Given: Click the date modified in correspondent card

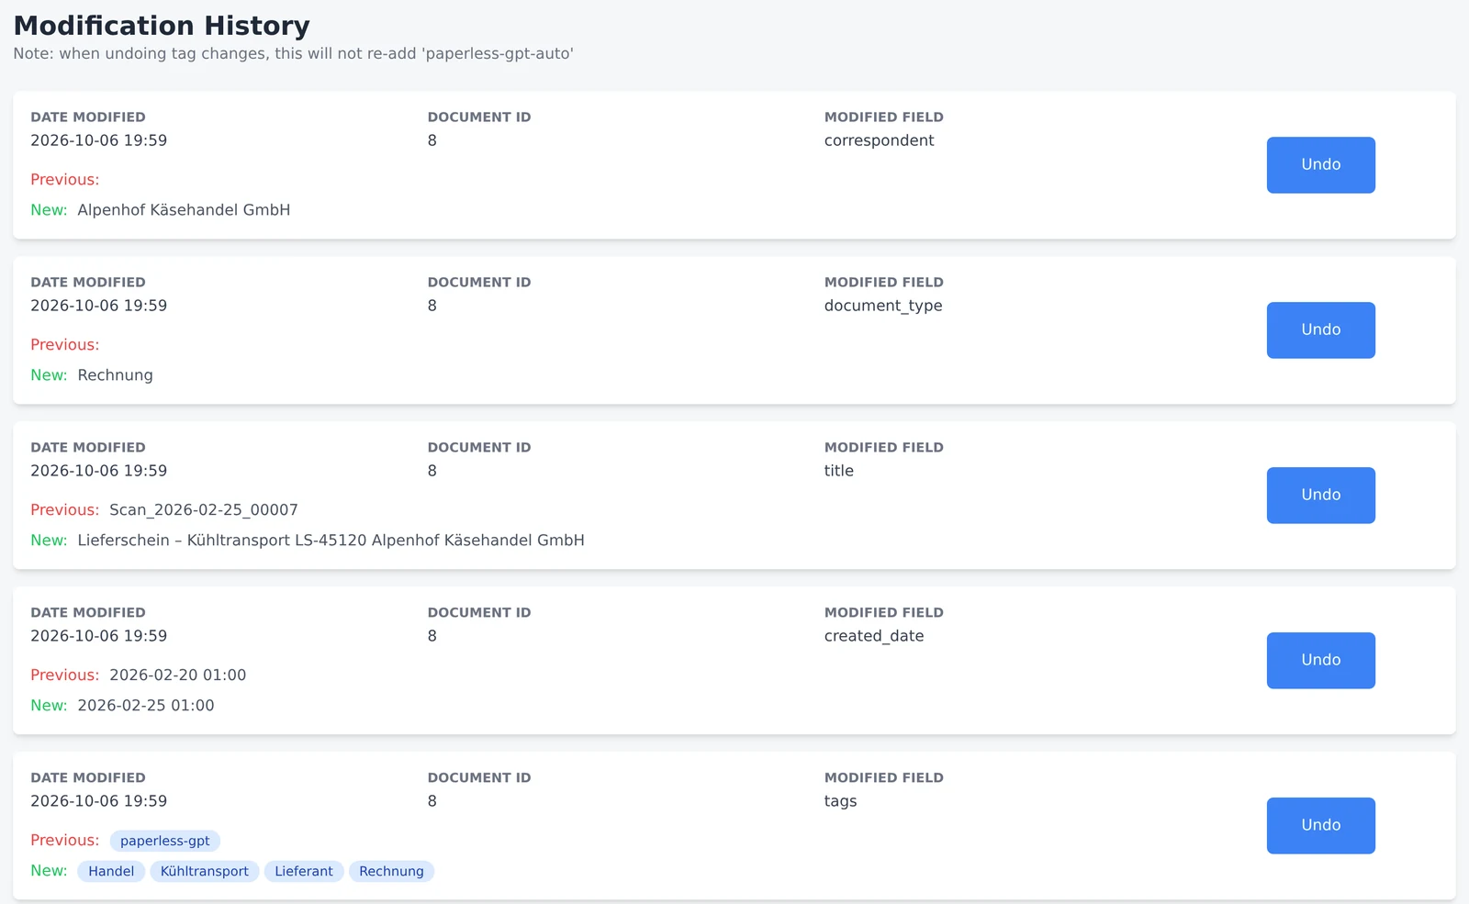Looking at the screenshot, I should (x=99, y=140).
